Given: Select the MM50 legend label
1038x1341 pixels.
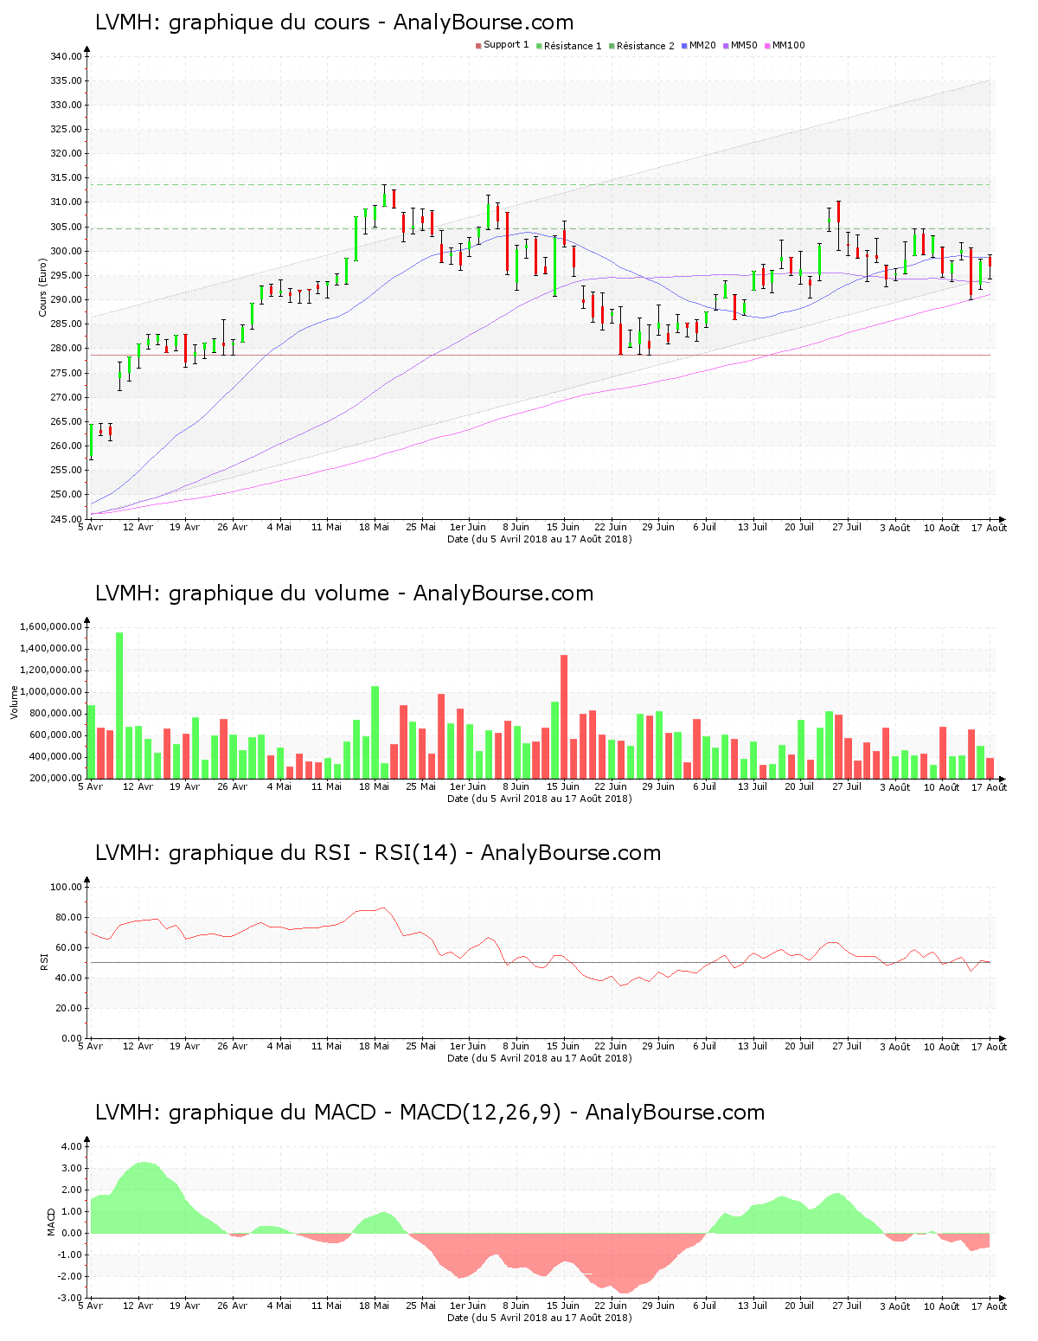Looking at the screenshot, I should (x=744, y=46).
